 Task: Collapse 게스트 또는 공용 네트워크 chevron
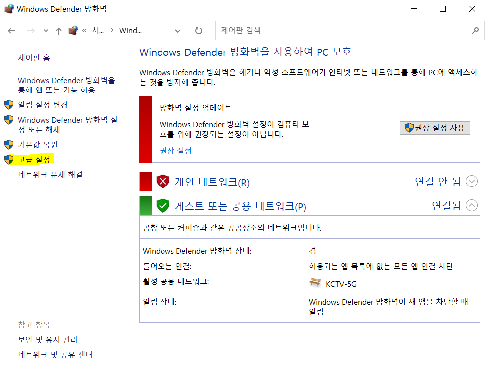[471, 205]
